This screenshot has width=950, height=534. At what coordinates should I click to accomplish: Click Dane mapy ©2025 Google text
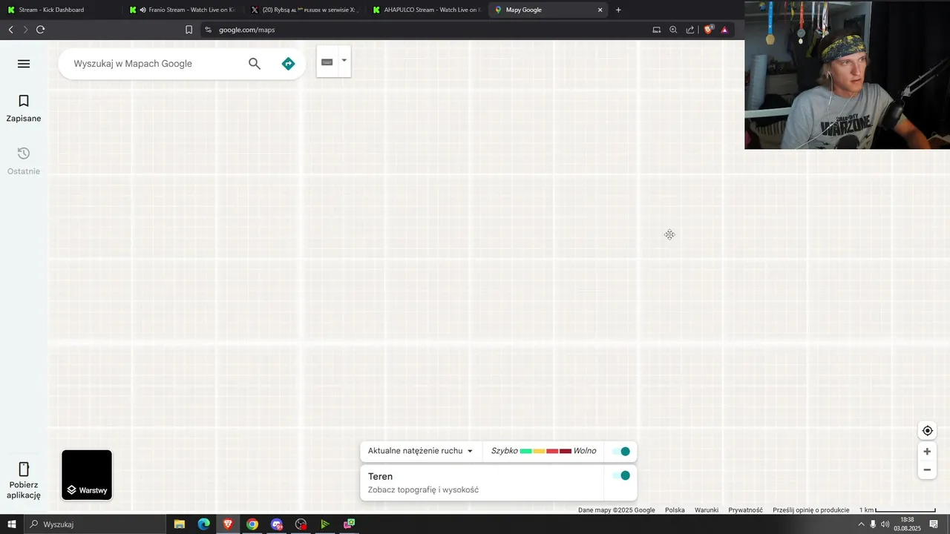coord(616,510)
